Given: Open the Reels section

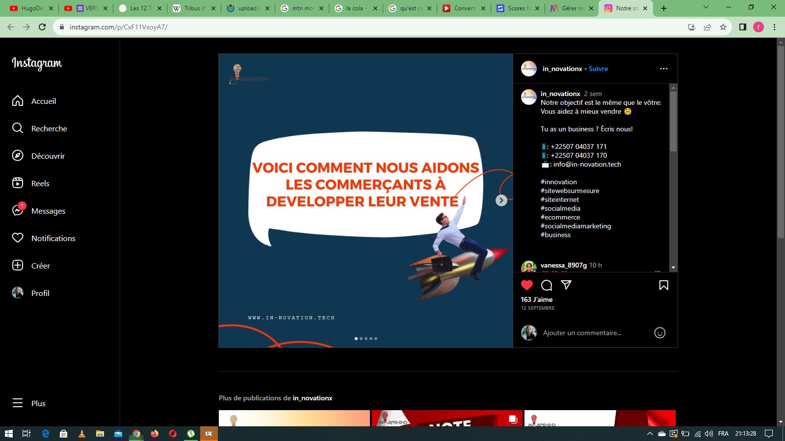Looking at the screenshot, I should tap(40, 183).
